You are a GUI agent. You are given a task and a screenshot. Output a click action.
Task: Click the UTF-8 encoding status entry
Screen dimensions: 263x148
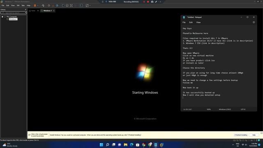pos(243,109)
